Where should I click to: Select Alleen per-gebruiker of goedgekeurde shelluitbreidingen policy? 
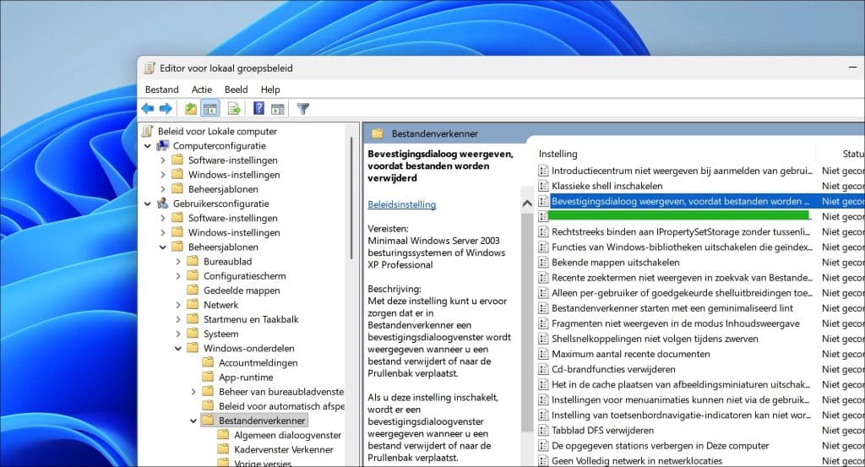pyautogui.click(x=682, y=293)
